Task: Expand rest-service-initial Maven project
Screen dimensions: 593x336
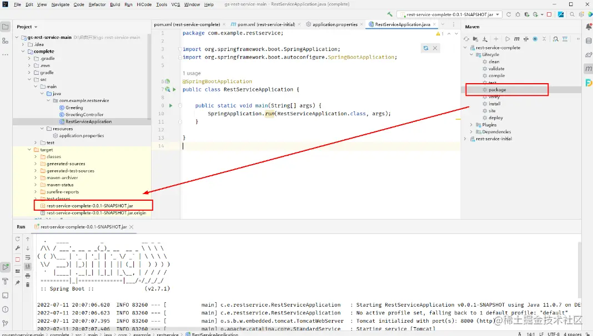Action: tap(465, 139)
